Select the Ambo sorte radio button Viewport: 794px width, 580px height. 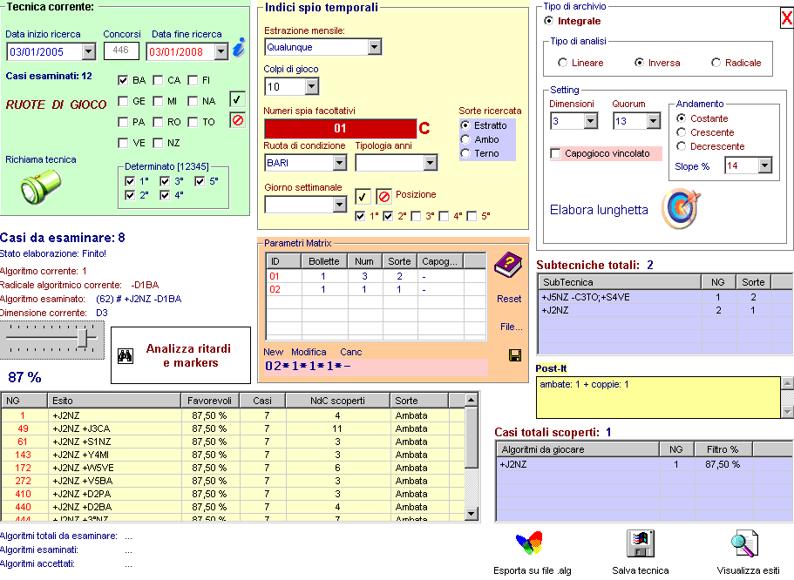tap(466, 139)
